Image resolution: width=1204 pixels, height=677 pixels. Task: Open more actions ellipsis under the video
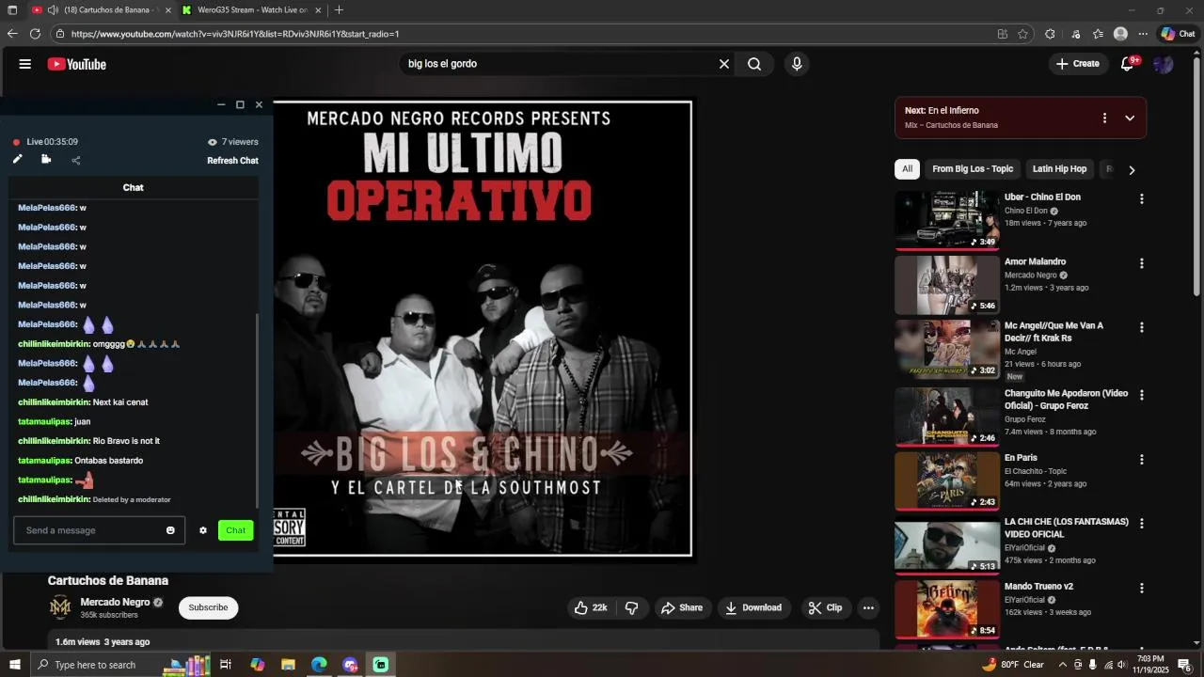pyautogui.click(x=868, y=607)
